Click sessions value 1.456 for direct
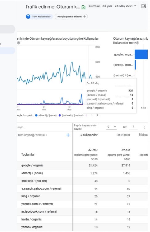 click(127, 173)
